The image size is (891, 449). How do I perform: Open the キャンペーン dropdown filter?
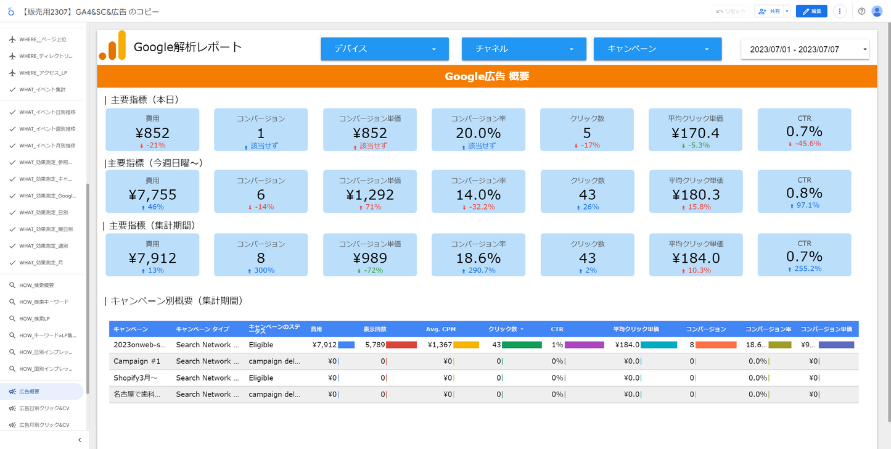coord(657,49)
